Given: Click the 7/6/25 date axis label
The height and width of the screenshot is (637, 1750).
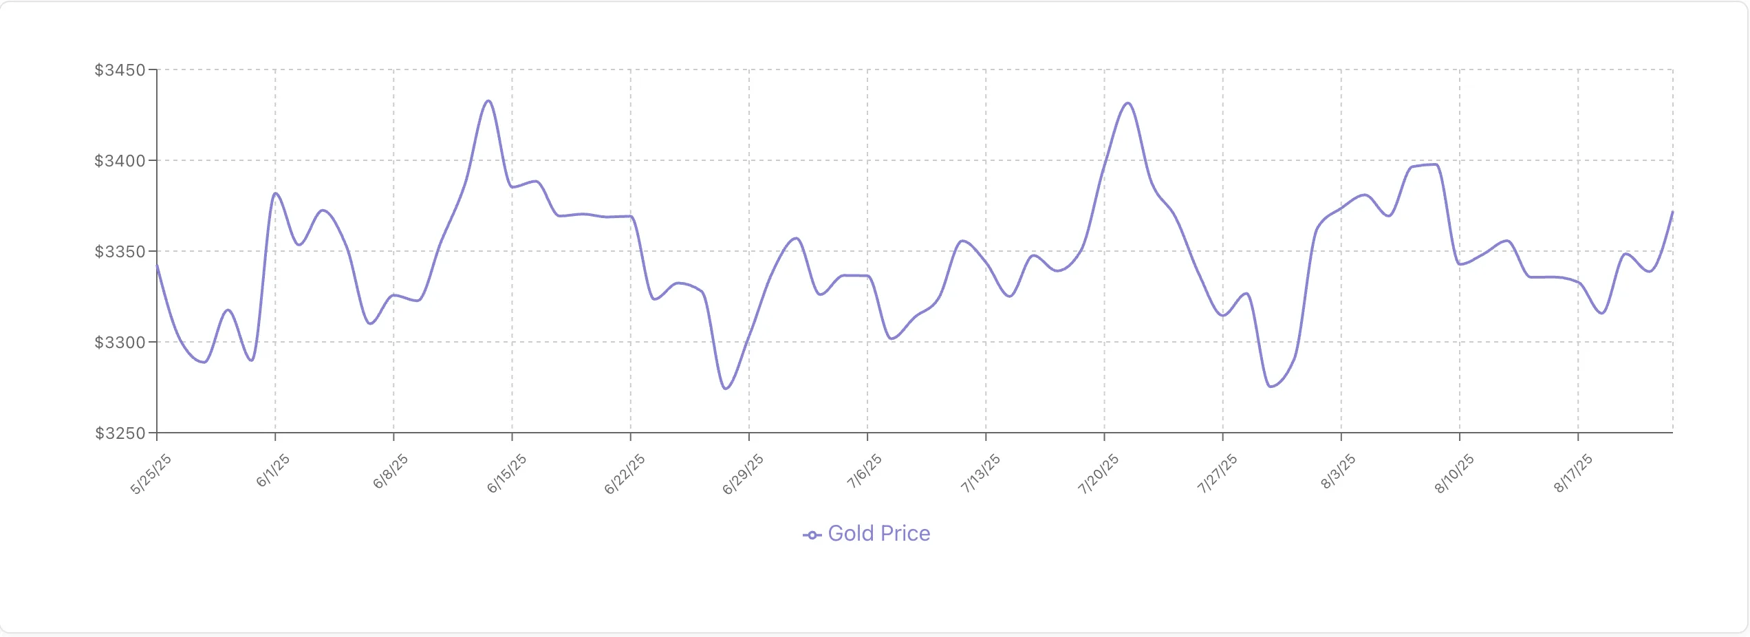Looking at the screenshot, I should (x=865, y=471).
